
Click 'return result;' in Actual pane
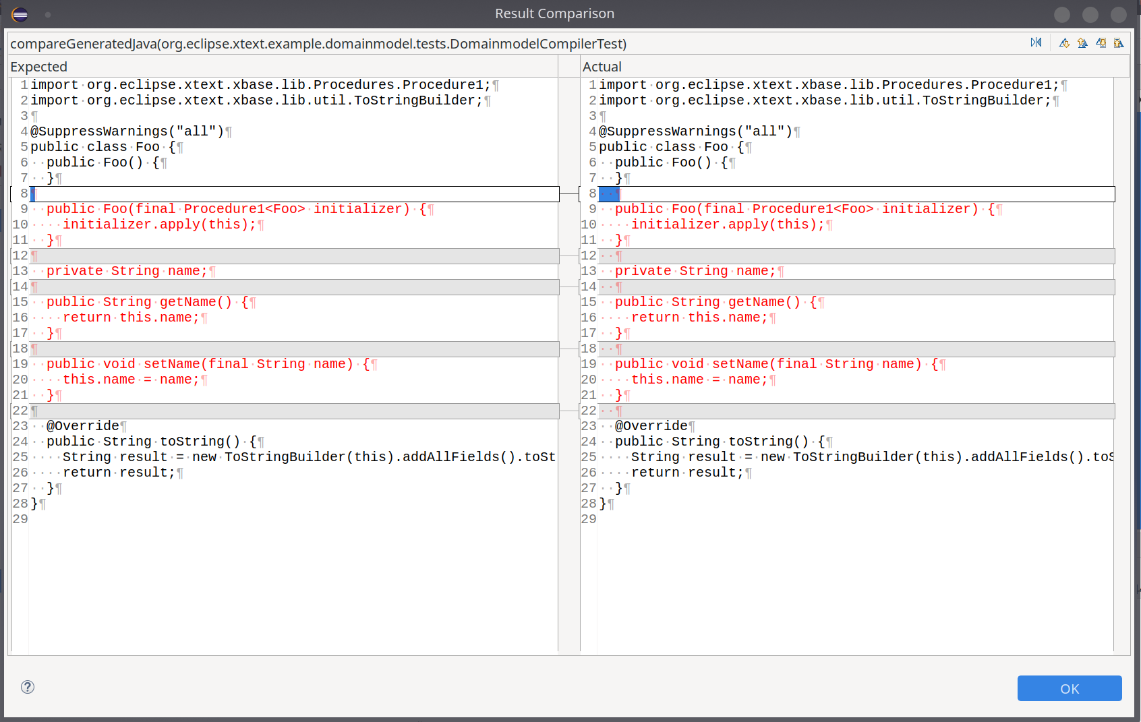687,473
